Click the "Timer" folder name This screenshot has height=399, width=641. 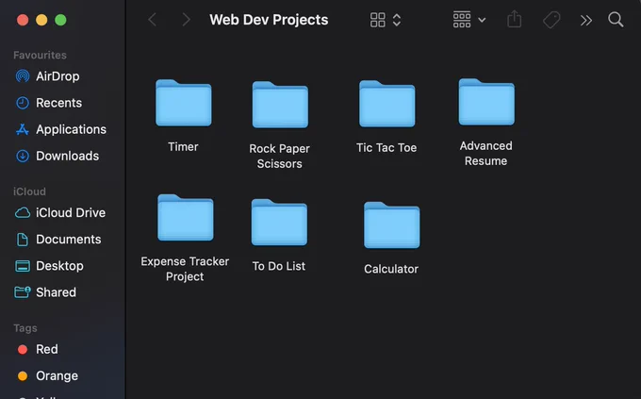tap(183, 147)
